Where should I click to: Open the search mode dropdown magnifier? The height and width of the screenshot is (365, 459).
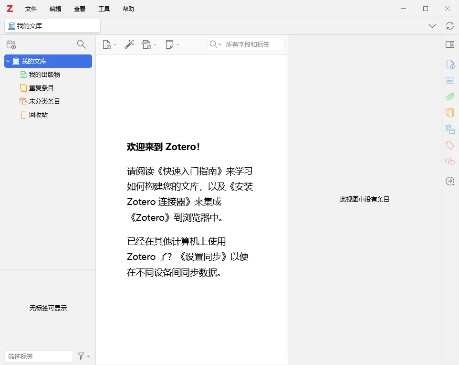[216, 44]
